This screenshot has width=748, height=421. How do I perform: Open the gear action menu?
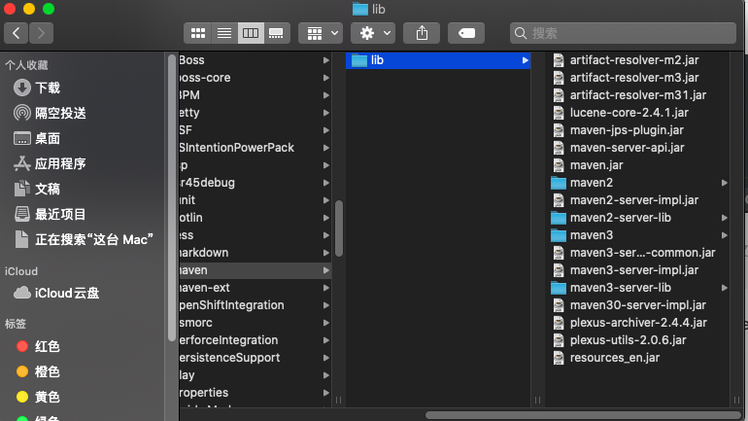pyautogui.click(x=373, y=33)
